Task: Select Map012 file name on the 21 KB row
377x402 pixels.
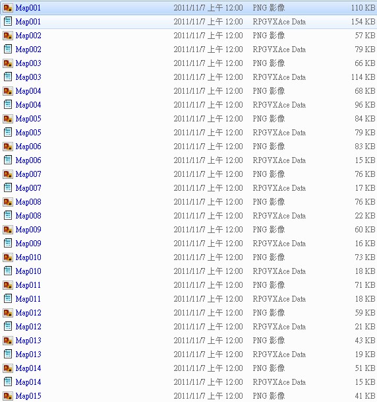Action: [x=28, y=326]
